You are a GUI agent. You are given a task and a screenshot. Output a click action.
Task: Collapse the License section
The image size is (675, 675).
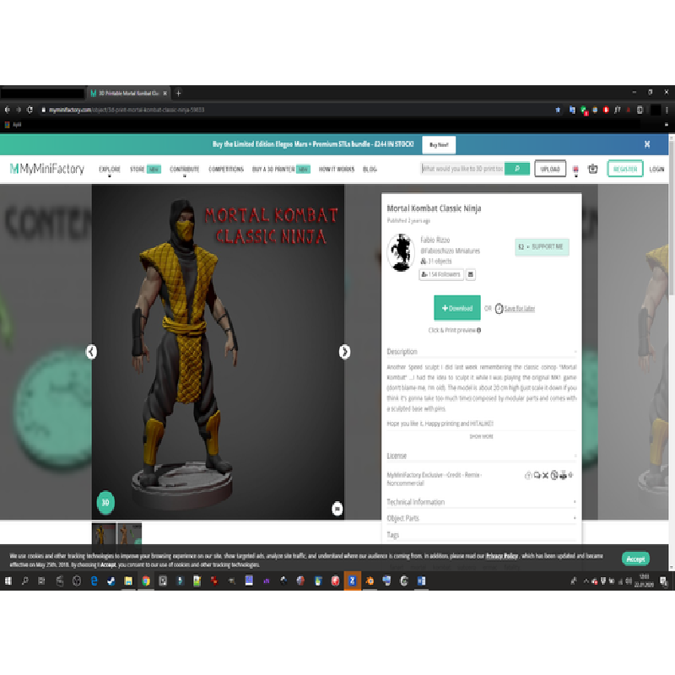[x=481, y=456]
